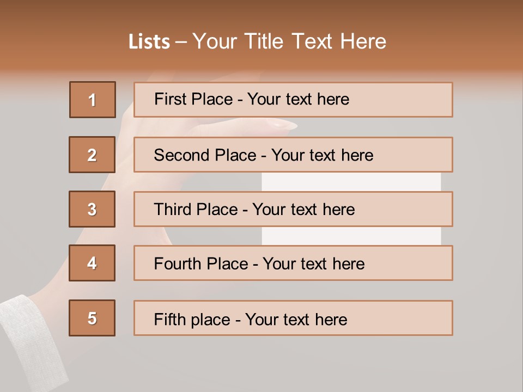Select the white sleeve cuff in the corner
This screenshot has height=392, width=523.
33,338
